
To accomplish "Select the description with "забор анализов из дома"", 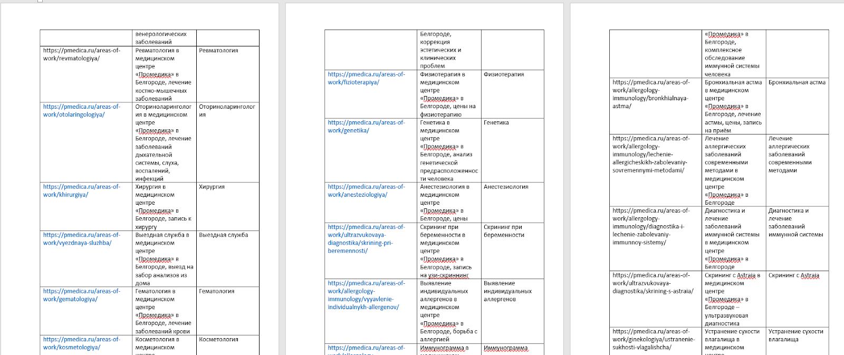I will pyautogui.click(x=164, y=259).
